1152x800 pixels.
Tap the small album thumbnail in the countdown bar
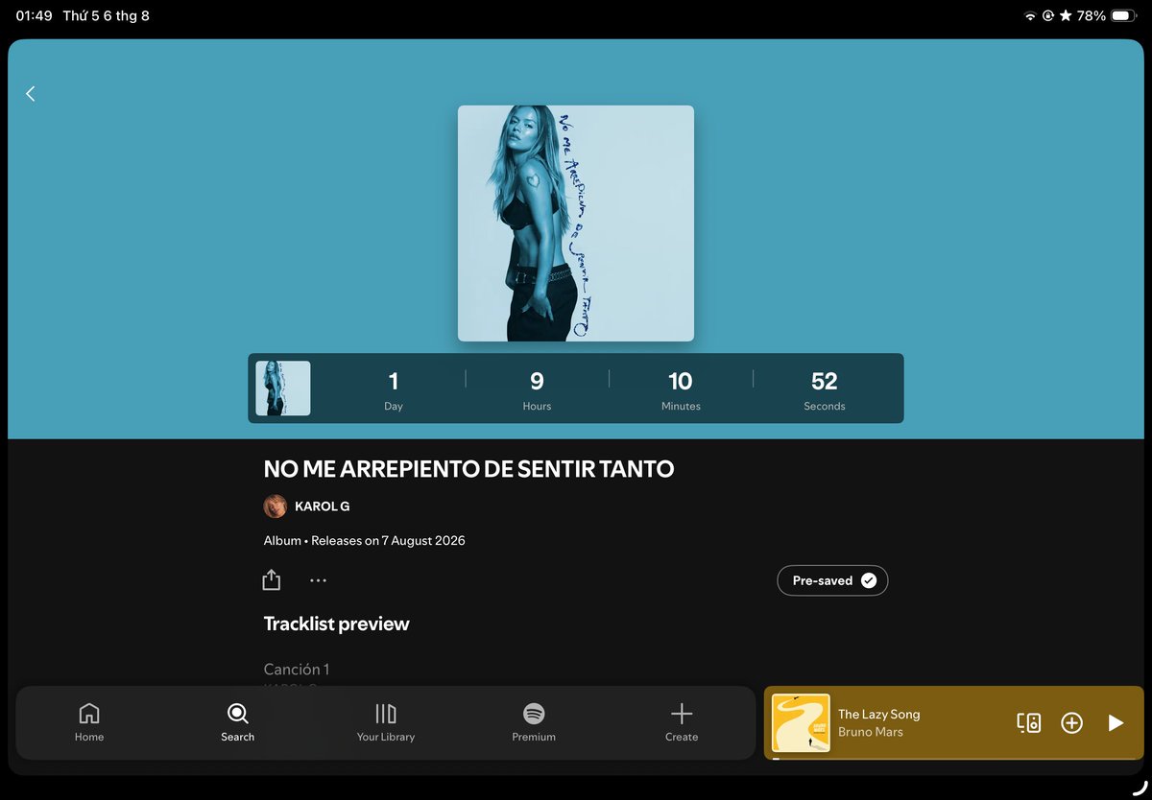click(283, 388)
